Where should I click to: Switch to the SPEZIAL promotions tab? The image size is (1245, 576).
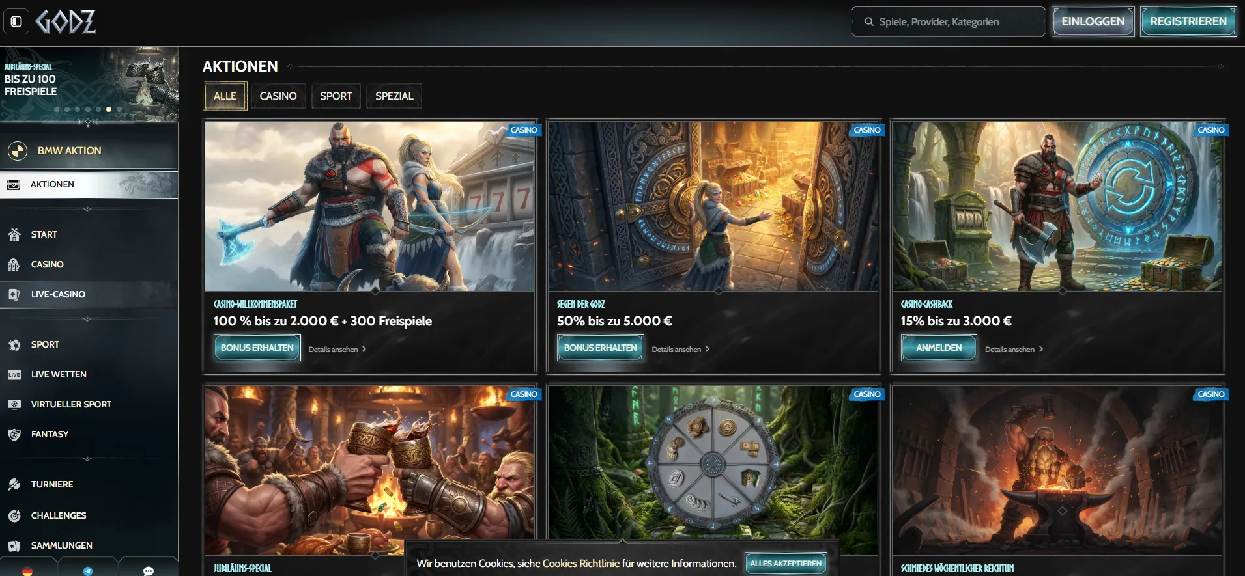tap(394, 96)
